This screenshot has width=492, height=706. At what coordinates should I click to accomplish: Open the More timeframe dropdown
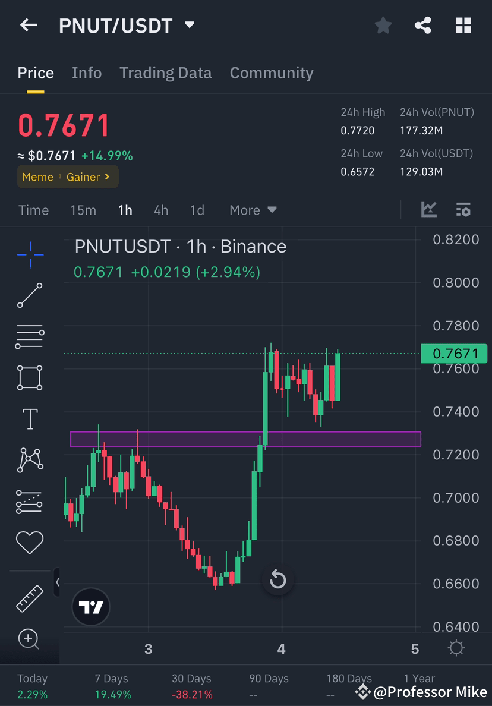[x=252, y=210]
